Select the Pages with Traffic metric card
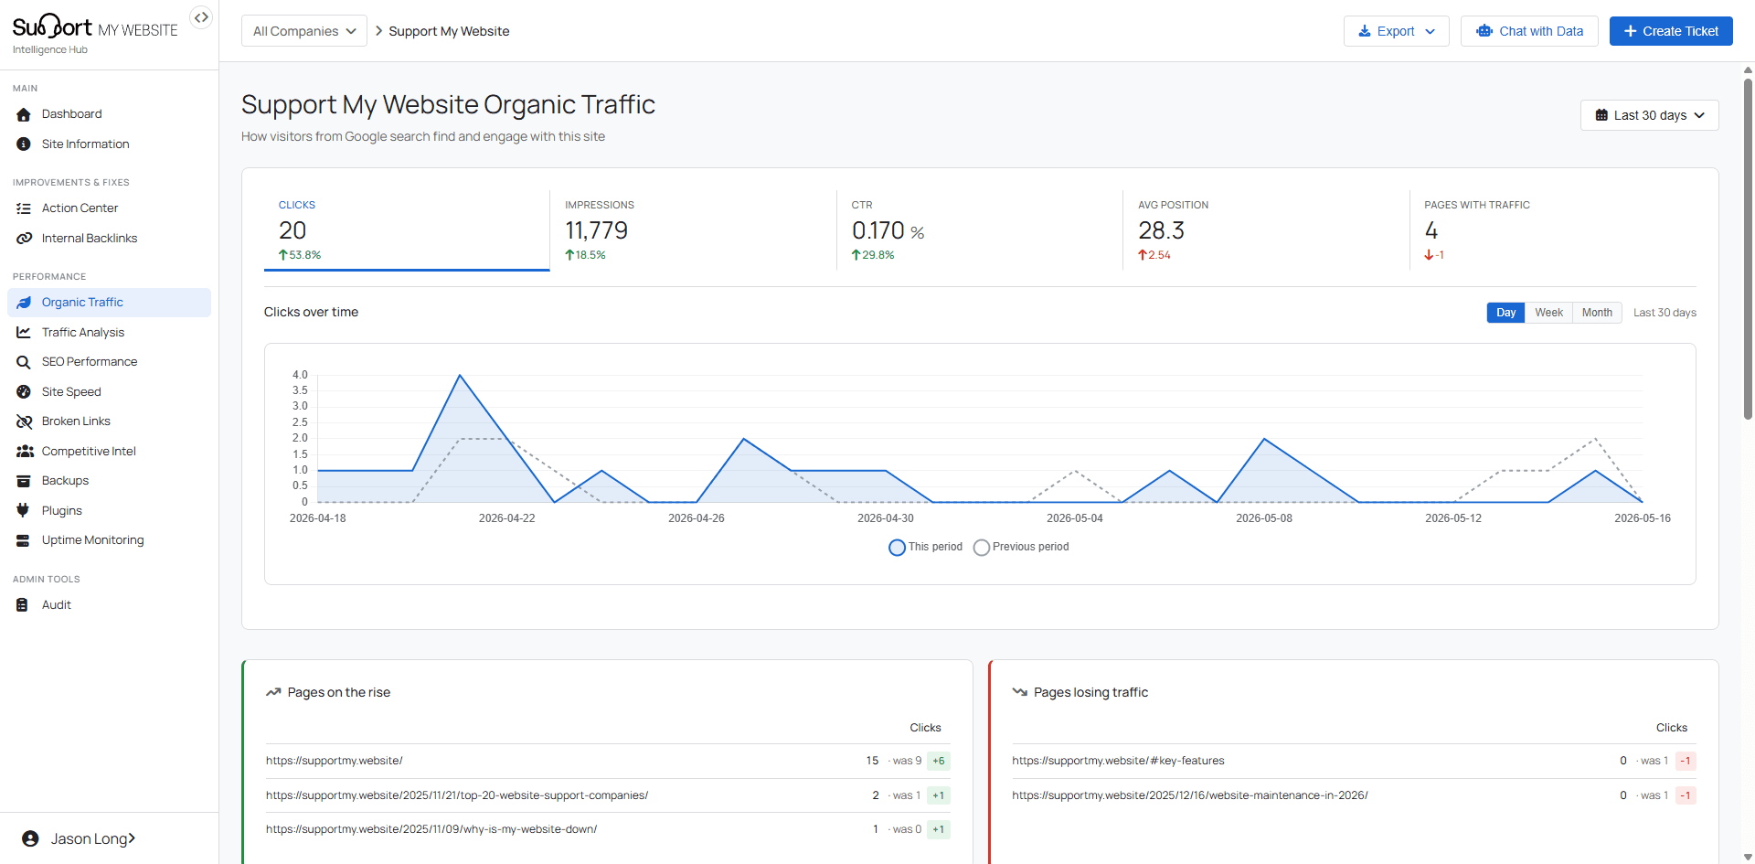 (x=1553, y=230)
